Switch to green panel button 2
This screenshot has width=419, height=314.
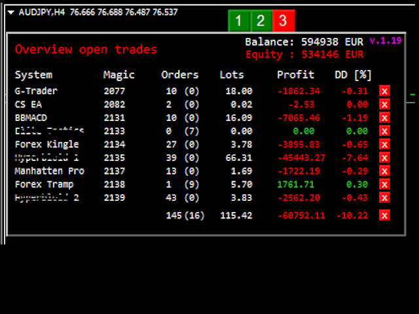261,20
